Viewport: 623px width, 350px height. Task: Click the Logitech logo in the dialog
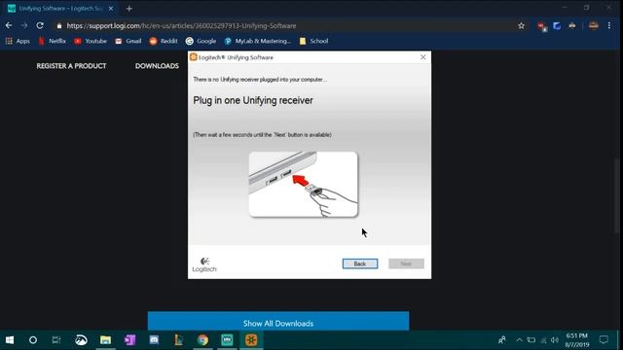(204, 264)
